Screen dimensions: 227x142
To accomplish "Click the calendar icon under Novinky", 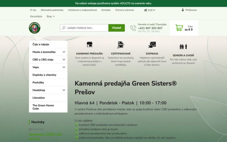I will 30,129.
